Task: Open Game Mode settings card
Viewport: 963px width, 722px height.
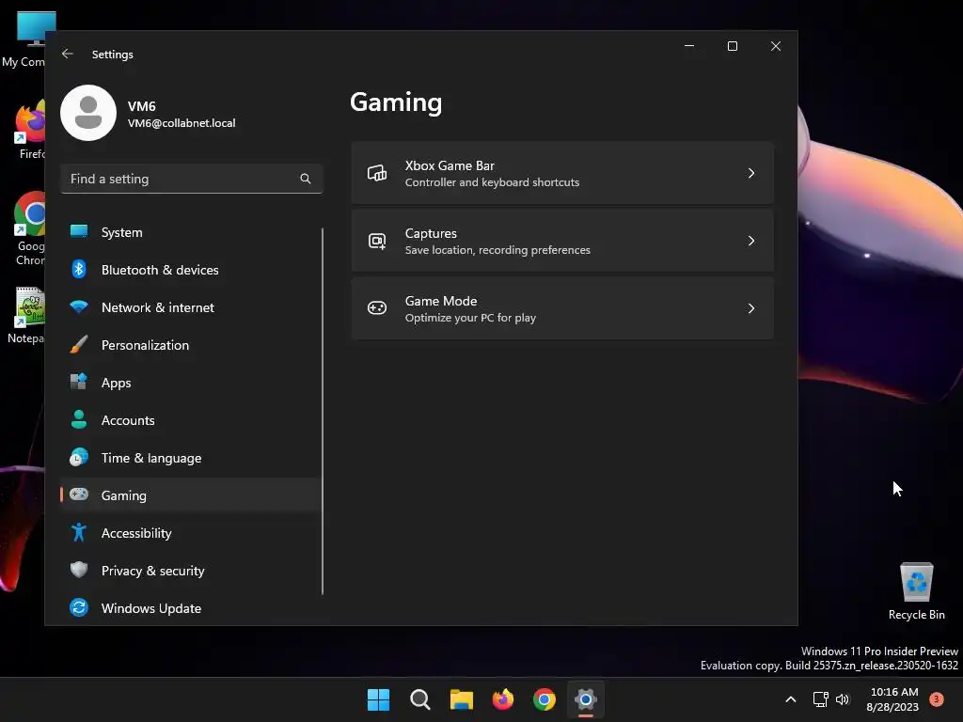Action: tap(562, 308)
